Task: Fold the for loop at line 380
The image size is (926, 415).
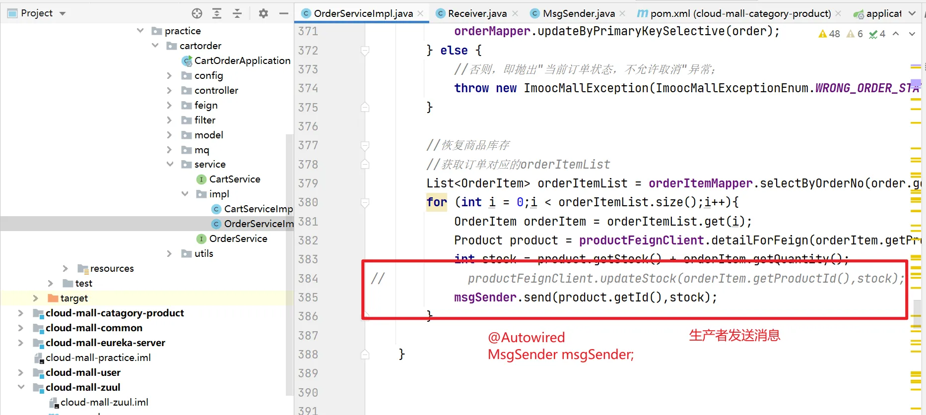Action: pos(365,202)
